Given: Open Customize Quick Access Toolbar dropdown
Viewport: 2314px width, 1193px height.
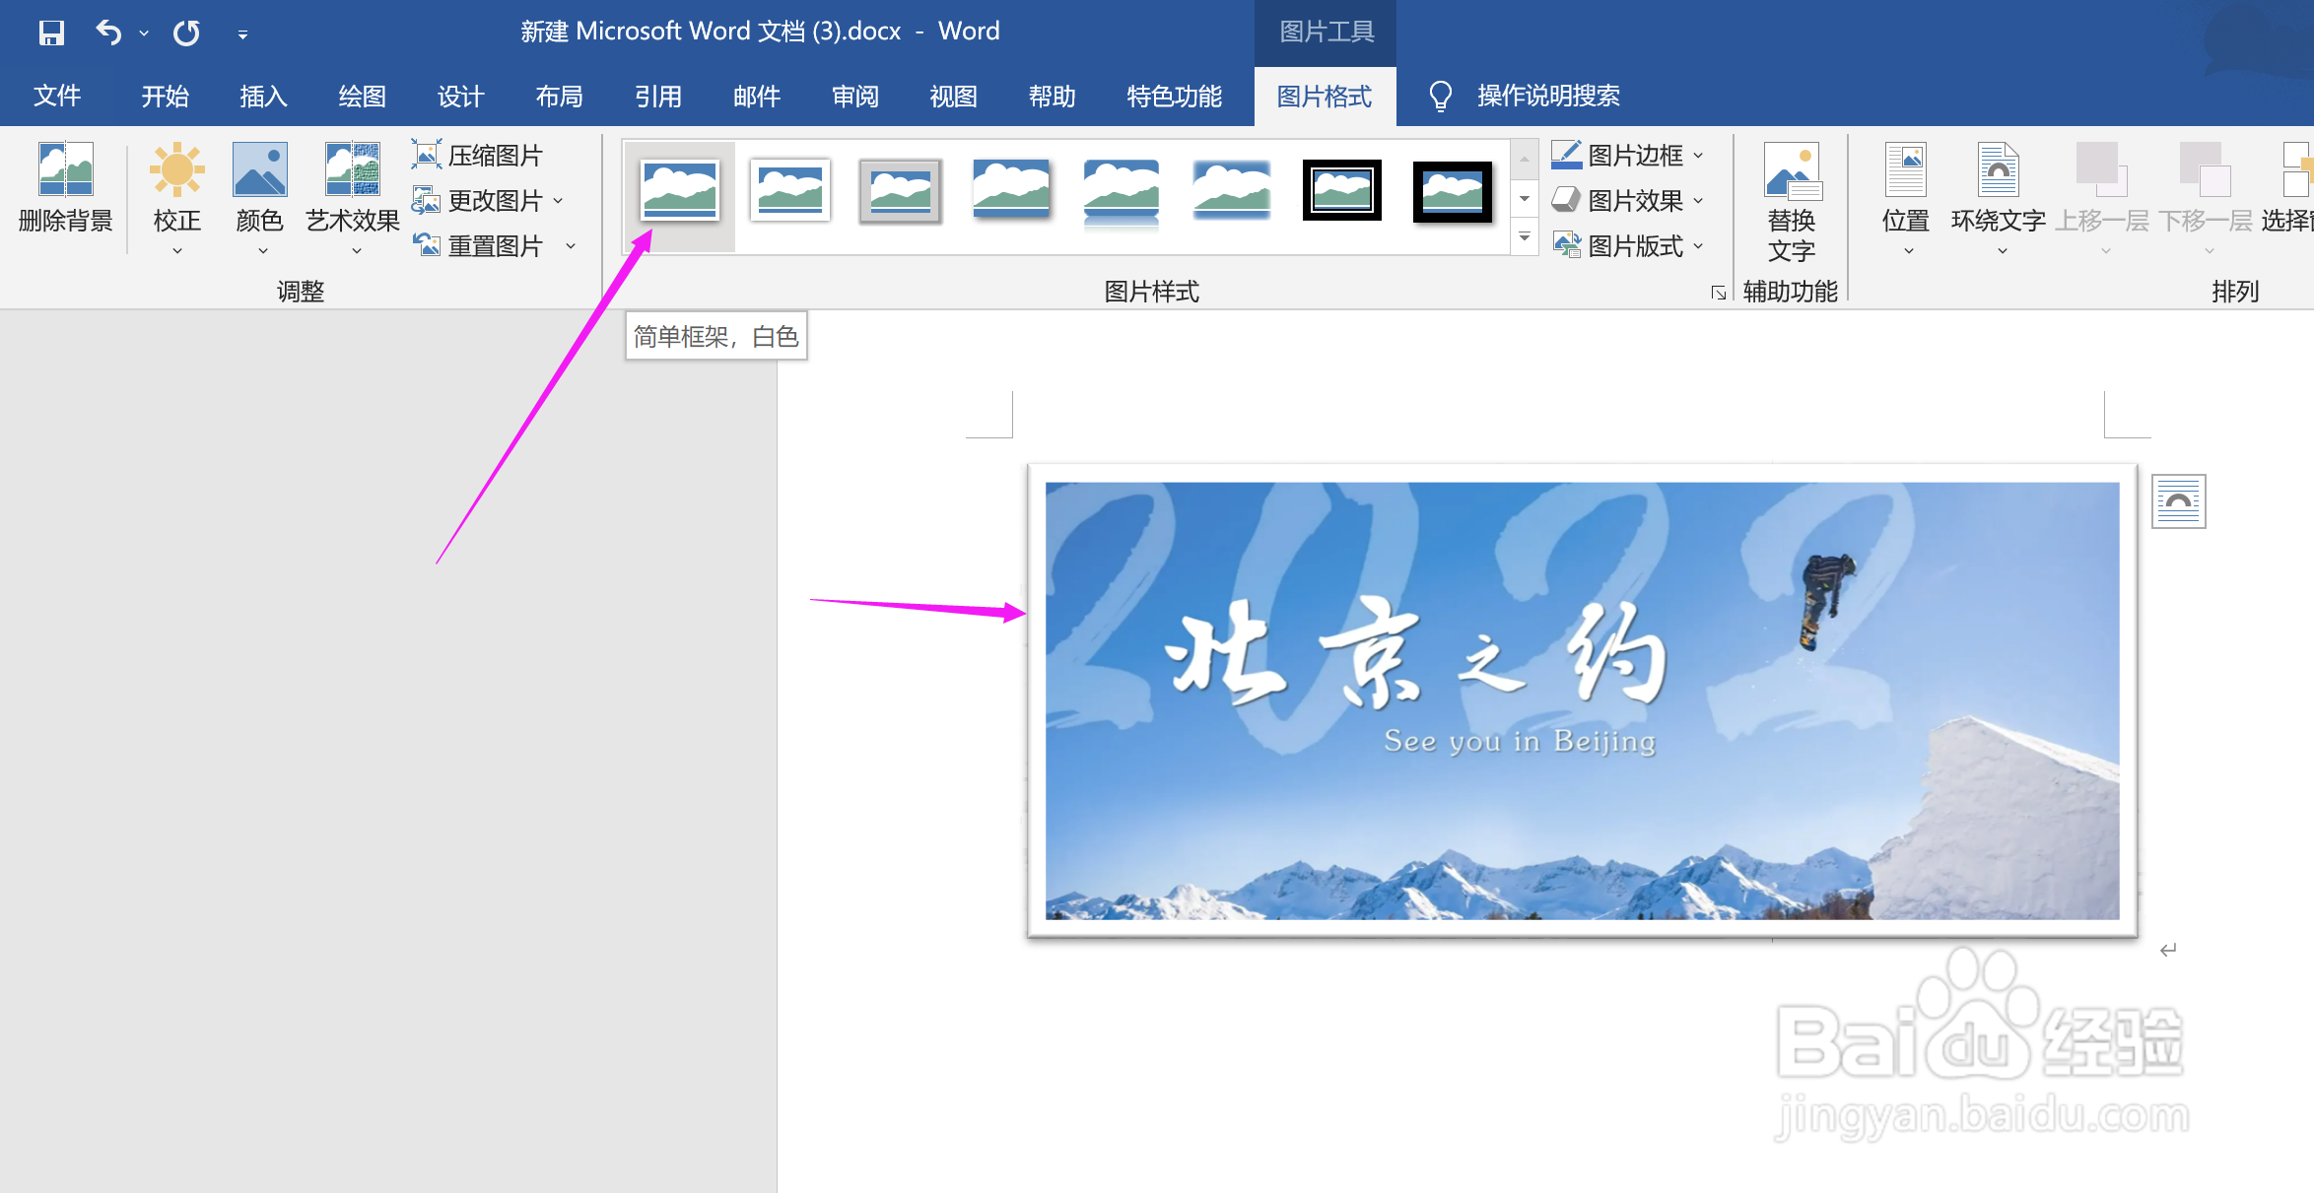Looking at the screenshot, I should click(x=242, y=34).
